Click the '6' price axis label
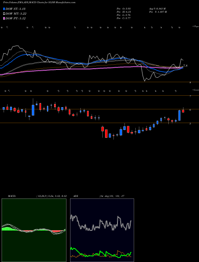199x262 pixels. [190, 110]
